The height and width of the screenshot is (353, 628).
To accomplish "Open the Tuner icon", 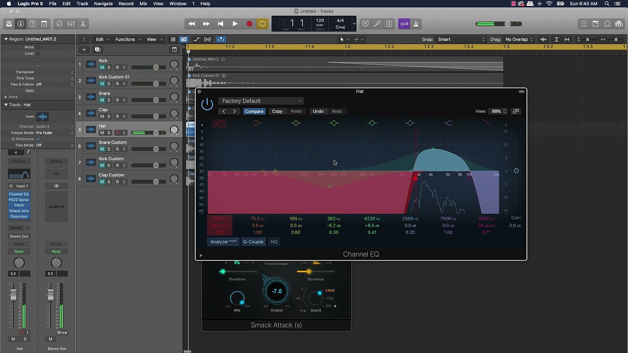I will tap(377, 24).
